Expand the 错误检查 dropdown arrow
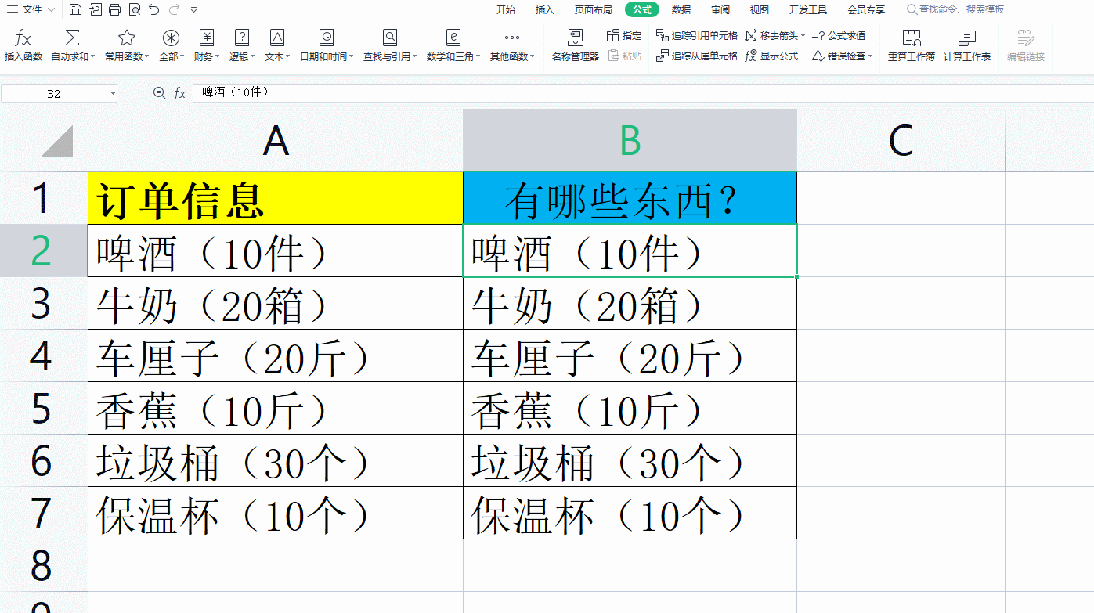The image size is (1094, 613). [x=870, y=56]
